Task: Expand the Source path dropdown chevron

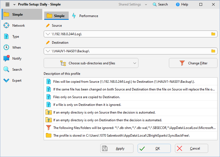Action: coord(48,34)
